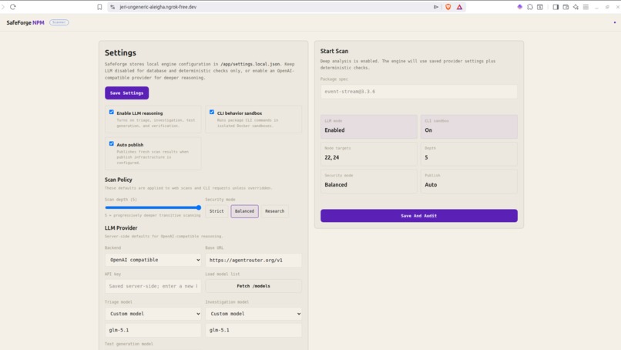621x350 pixels.
Task: Click the Fetch /models button
Action: click(253, 286)
